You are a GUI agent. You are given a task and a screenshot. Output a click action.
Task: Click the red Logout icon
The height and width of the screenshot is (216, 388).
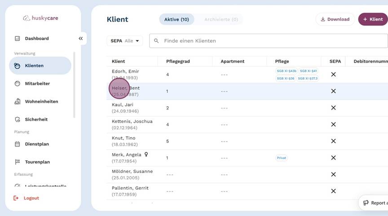17,198
